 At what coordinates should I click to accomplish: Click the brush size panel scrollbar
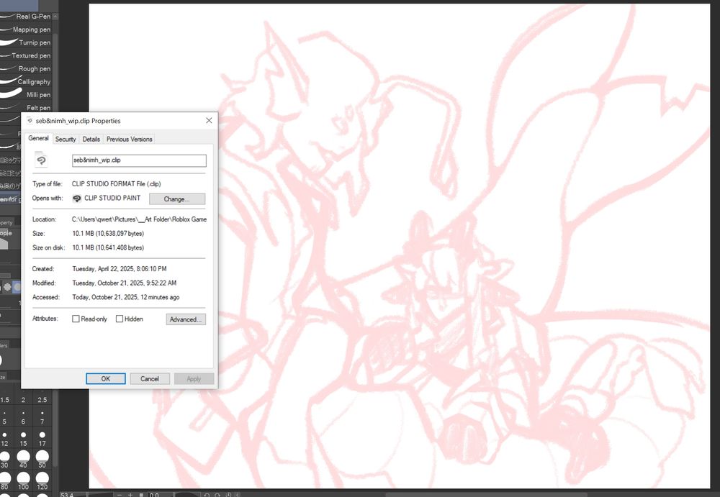point(55,427)
